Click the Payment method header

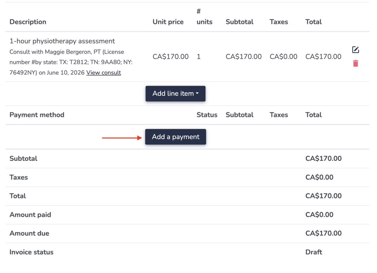pyautogui.click(x=37, y=115)
